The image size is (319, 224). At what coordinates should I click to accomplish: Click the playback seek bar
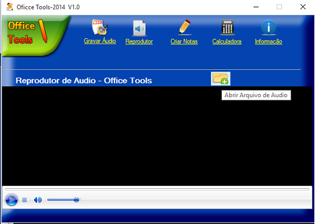[x=157, y=189]
